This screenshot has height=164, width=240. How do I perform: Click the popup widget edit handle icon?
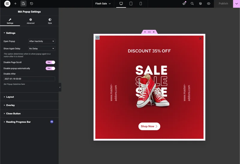coord(97,38)
